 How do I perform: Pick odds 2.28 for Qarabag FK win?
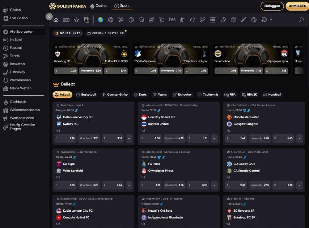pos(65,71)
